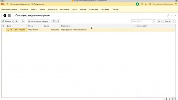Screen dimensions: 178x100
Task: Click the Бухгалтерская справка button
Action: (x=38, y=21)
